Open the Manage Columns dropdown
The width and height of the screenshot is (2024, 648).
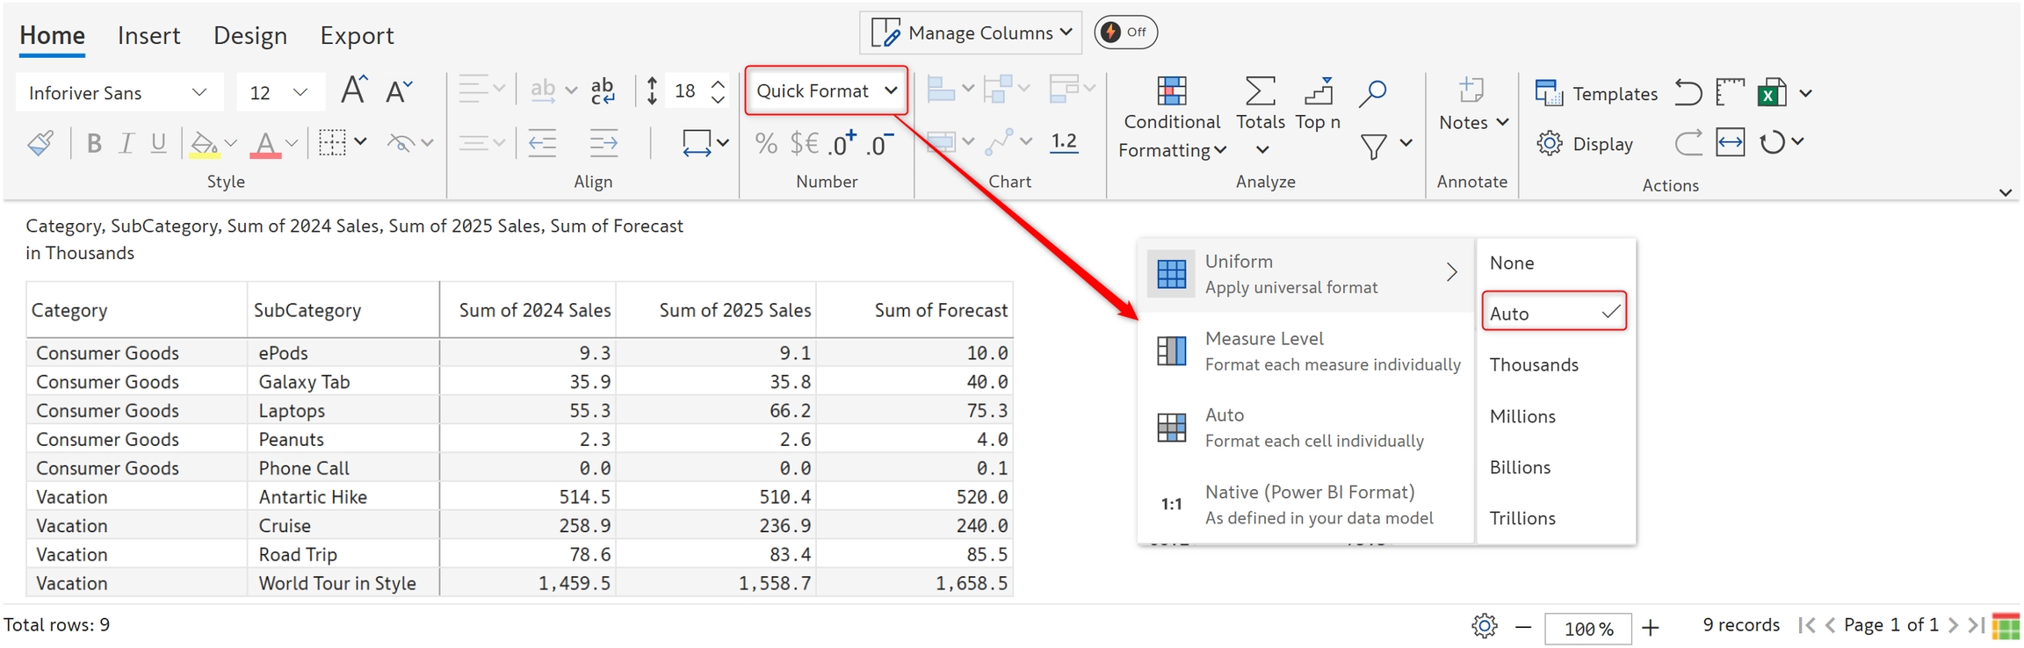971,32
